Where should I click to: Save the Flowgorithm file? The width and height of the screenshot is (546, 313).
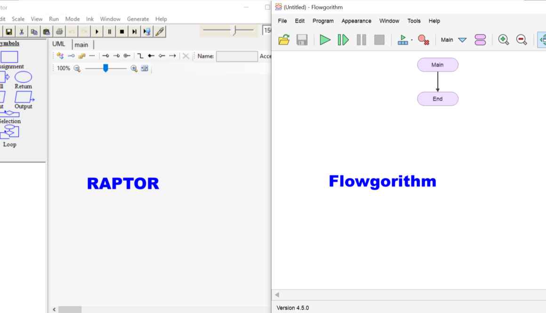click(x=302, y=40)
